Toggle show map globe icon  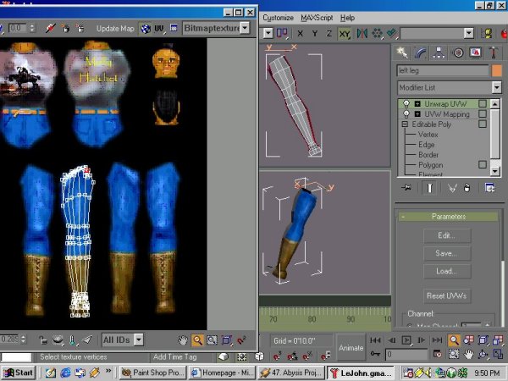(146, 29)
